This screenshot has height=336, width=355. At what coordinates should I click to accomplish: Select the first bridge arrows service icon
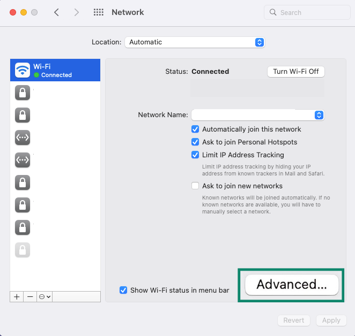[23, 138]
